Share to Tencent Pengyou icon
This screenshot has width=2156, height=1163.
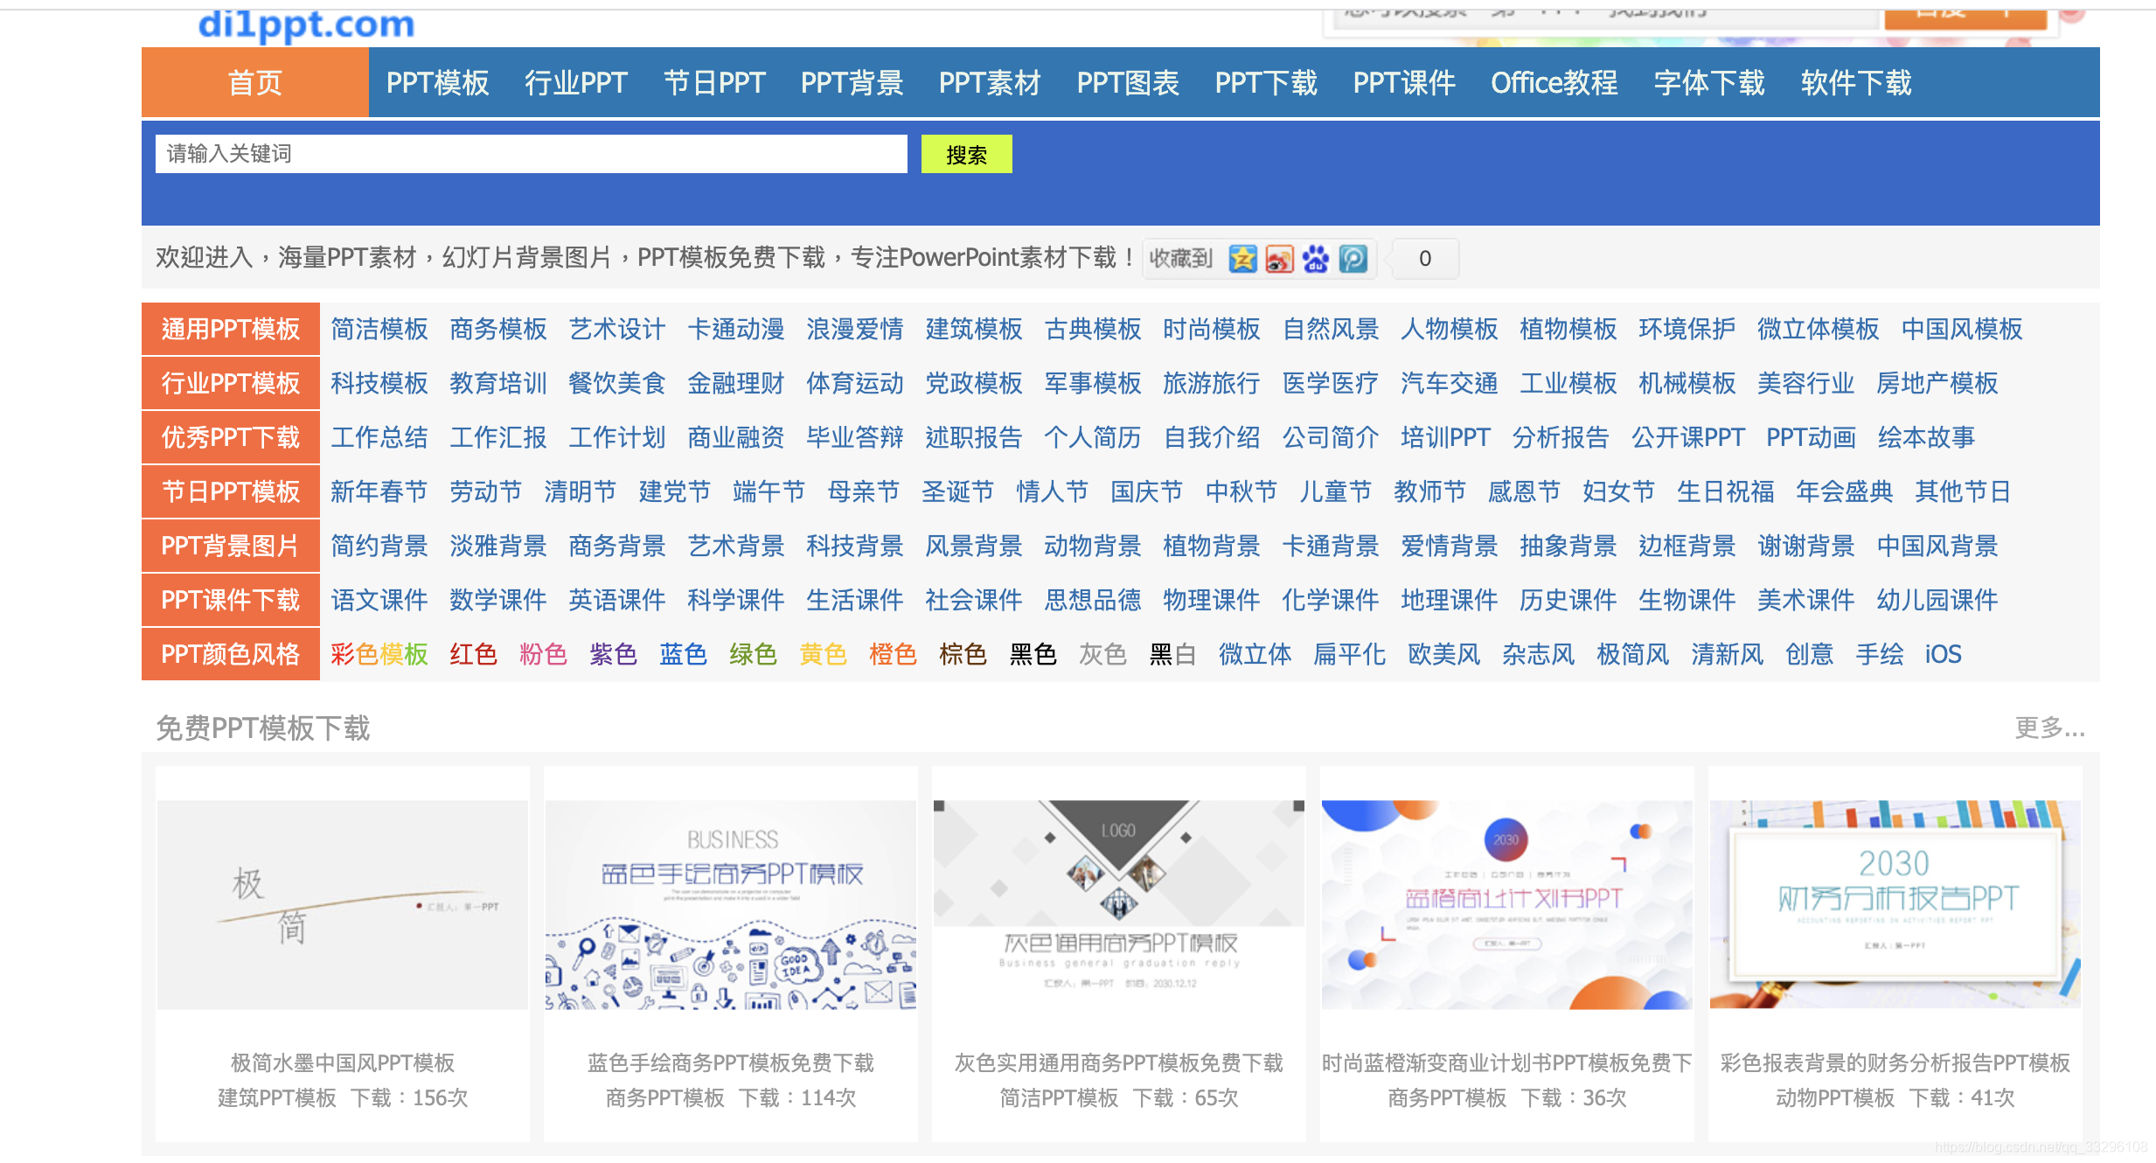pos(1353,259)
